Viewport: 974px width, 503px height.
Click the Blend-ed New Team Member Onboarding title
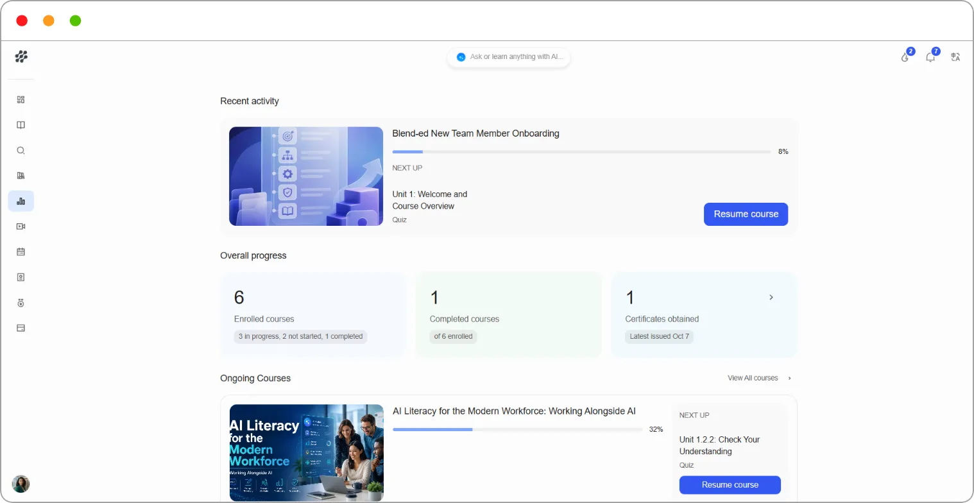pyautogui.click(x=476, y=133)
